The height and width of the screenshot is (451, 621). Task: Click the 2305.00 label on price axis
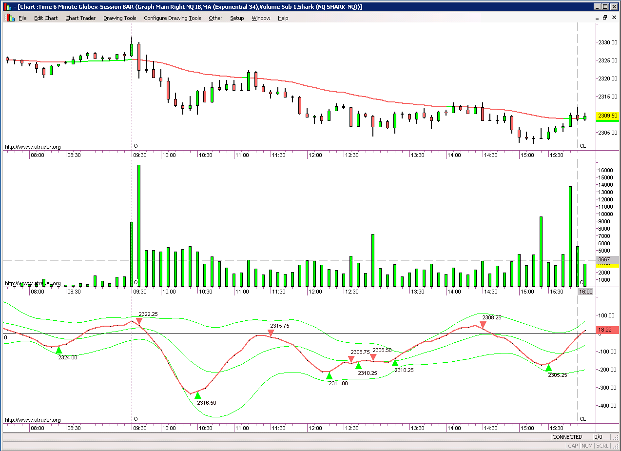608,133
